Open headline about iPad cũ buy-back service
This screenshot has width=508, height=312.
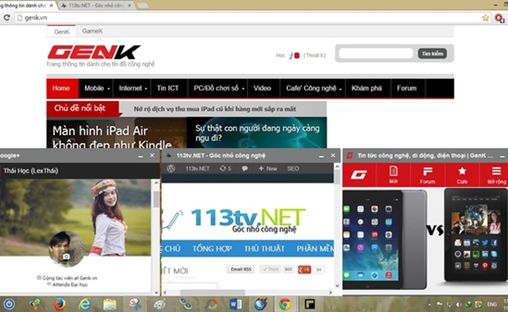(x=215, y=109)
